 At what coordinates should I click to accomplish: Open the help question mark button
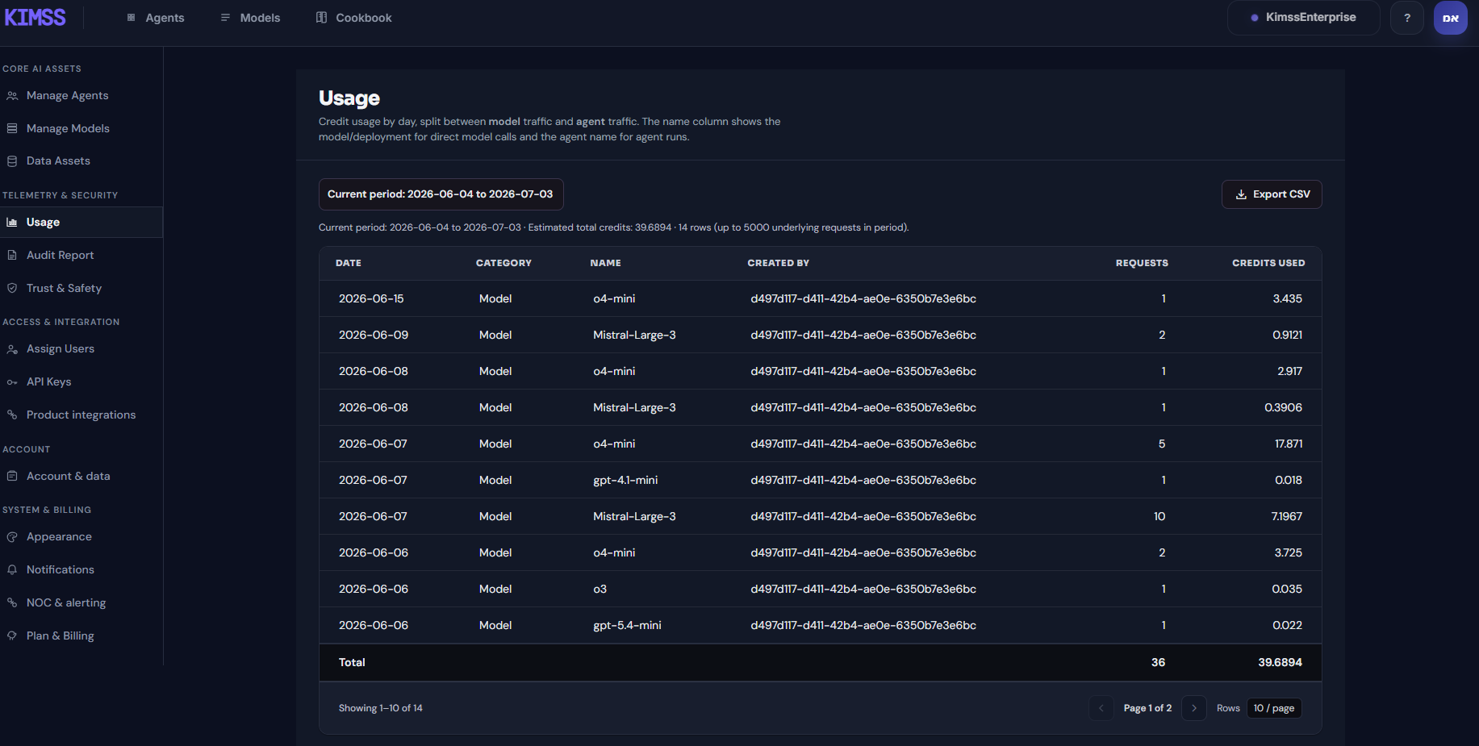click(1407, 18)
